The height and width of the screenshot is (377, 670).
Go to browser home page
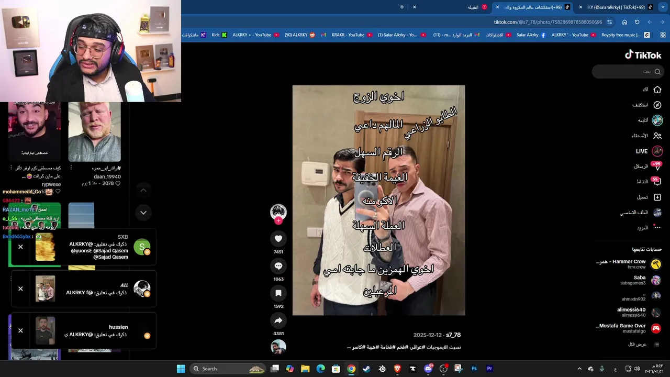point(624,22)
